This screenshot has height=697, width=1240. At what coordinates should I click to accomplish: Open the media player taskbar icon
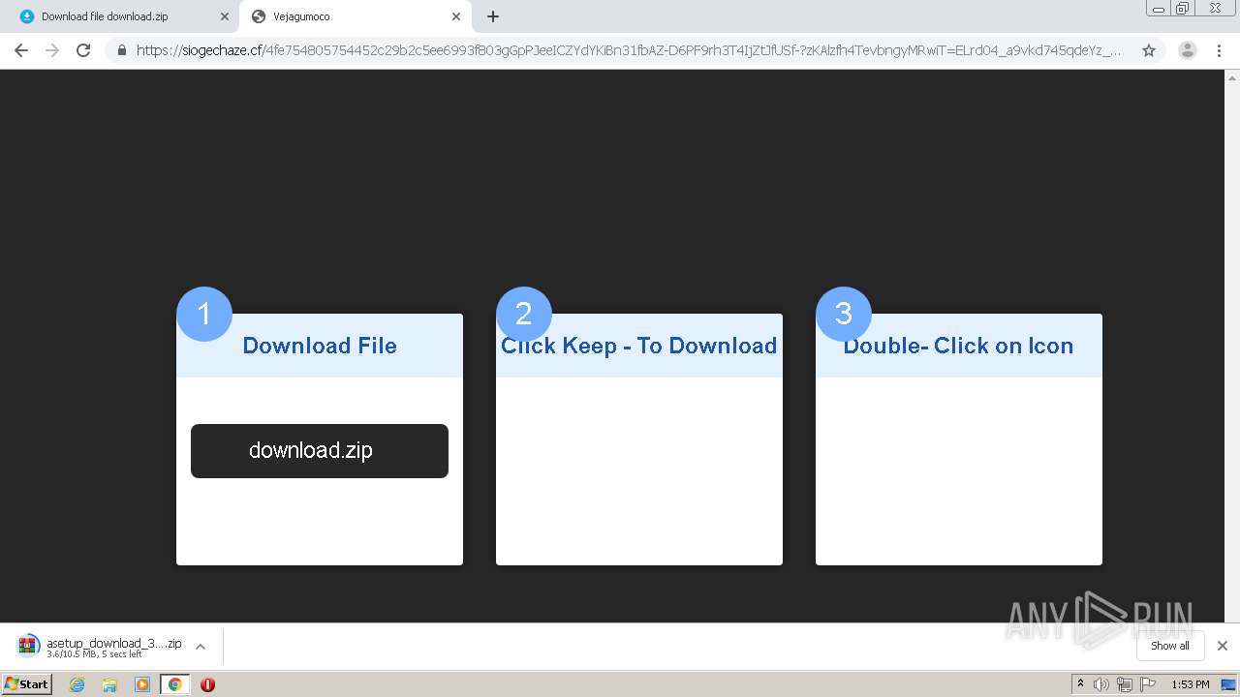tap(142, 684)
